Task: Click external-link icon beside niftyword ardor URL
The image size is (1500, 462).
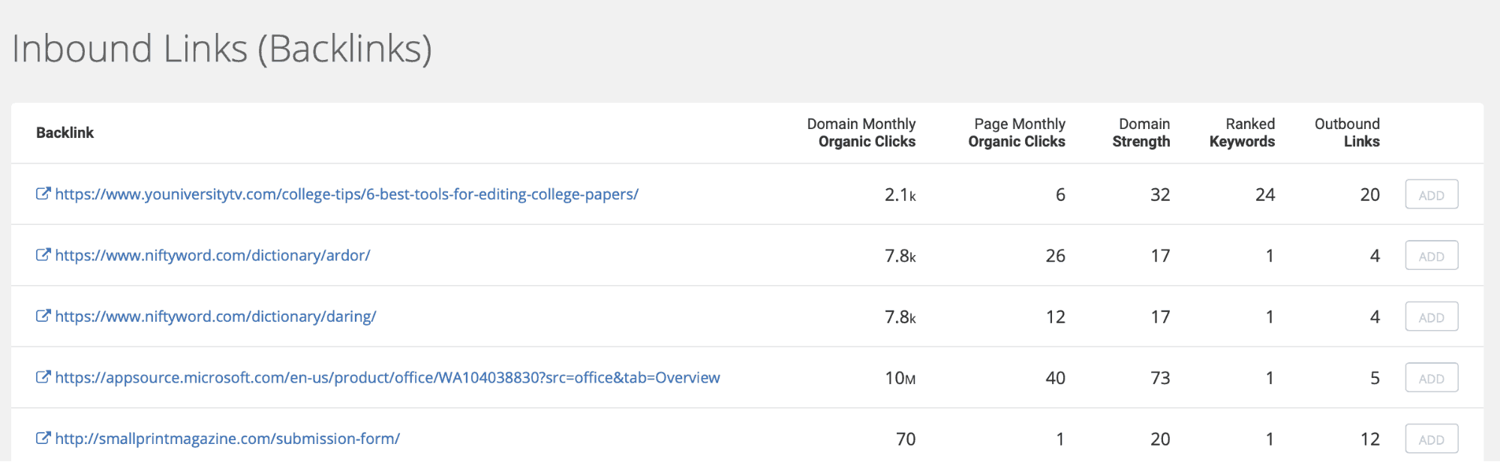Action: pyautogui.click(x=44, y=255)
